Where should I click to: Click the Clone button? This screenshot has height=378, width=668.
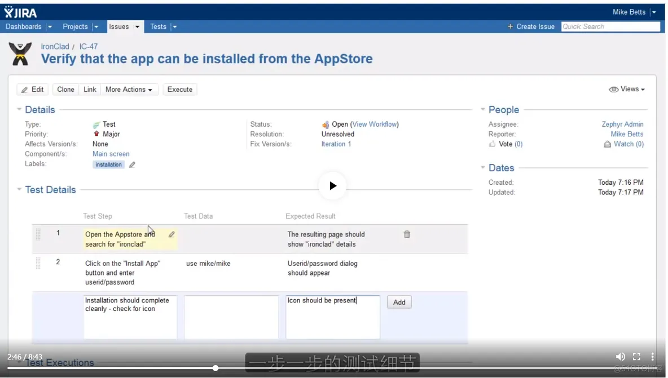tap(65, 90)
